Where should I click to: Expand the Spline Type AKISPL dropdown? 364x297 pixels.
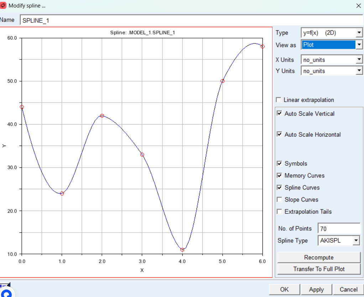[x=356, y=240]
